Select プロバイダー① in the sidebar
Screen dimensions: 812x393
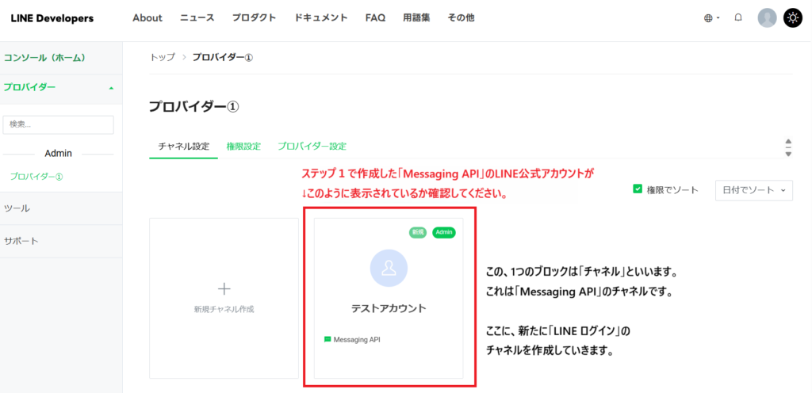[x=36, y=177]
